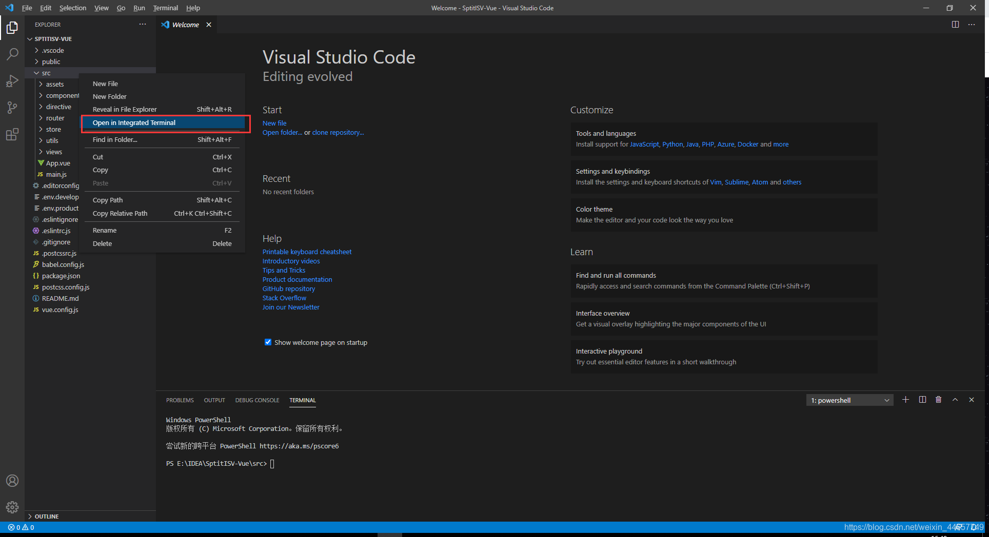Close the terminal panel
Viewport: 989px width, 537px height.
click(x=972, y=400)
